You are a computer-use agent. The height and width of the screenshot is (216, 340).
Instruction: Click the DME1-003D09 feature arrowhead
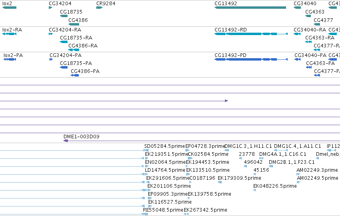[x=66, y=141]
